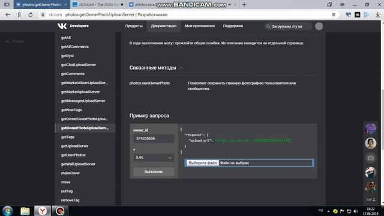This screenshot has height=216, width=384.
Task: Open the VK extension icon in toolbar
Action: pos(358,14)
